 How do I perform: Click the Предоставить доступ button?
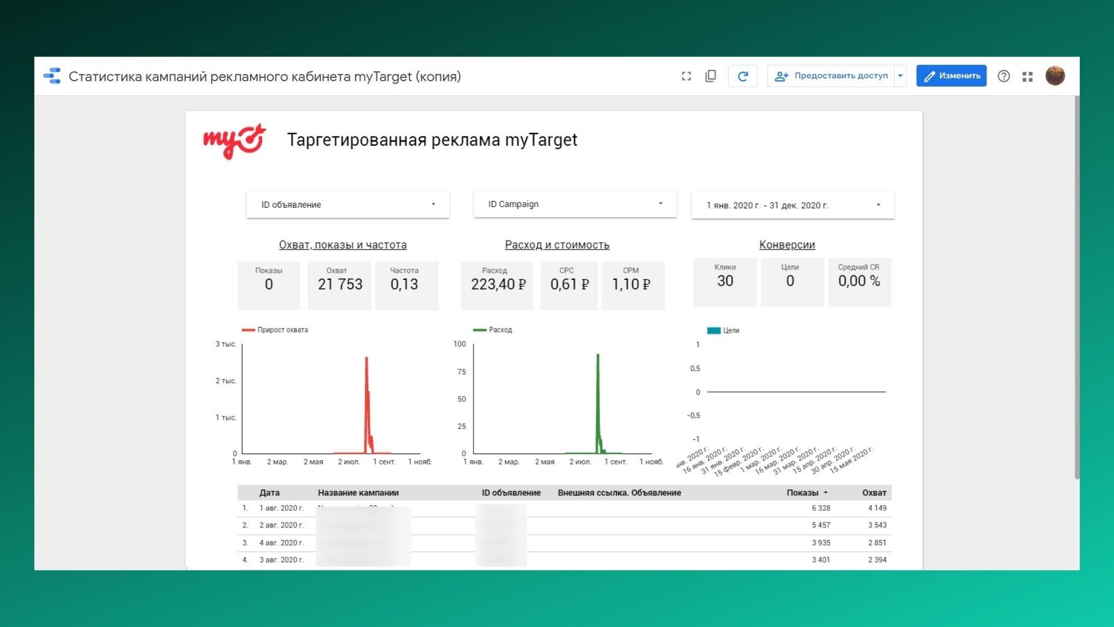click(x=831, y=76)
